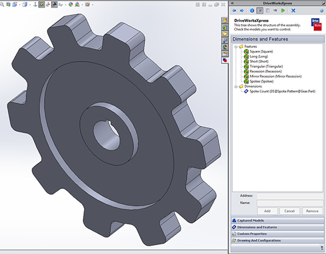326x254 pixels.
Task: Click the Dimensions folder label
Action: click(x=253, y=86)
